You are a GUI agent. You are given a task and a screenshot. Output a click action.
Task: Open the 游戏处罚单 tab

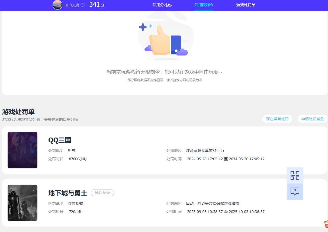coord(245,5)
